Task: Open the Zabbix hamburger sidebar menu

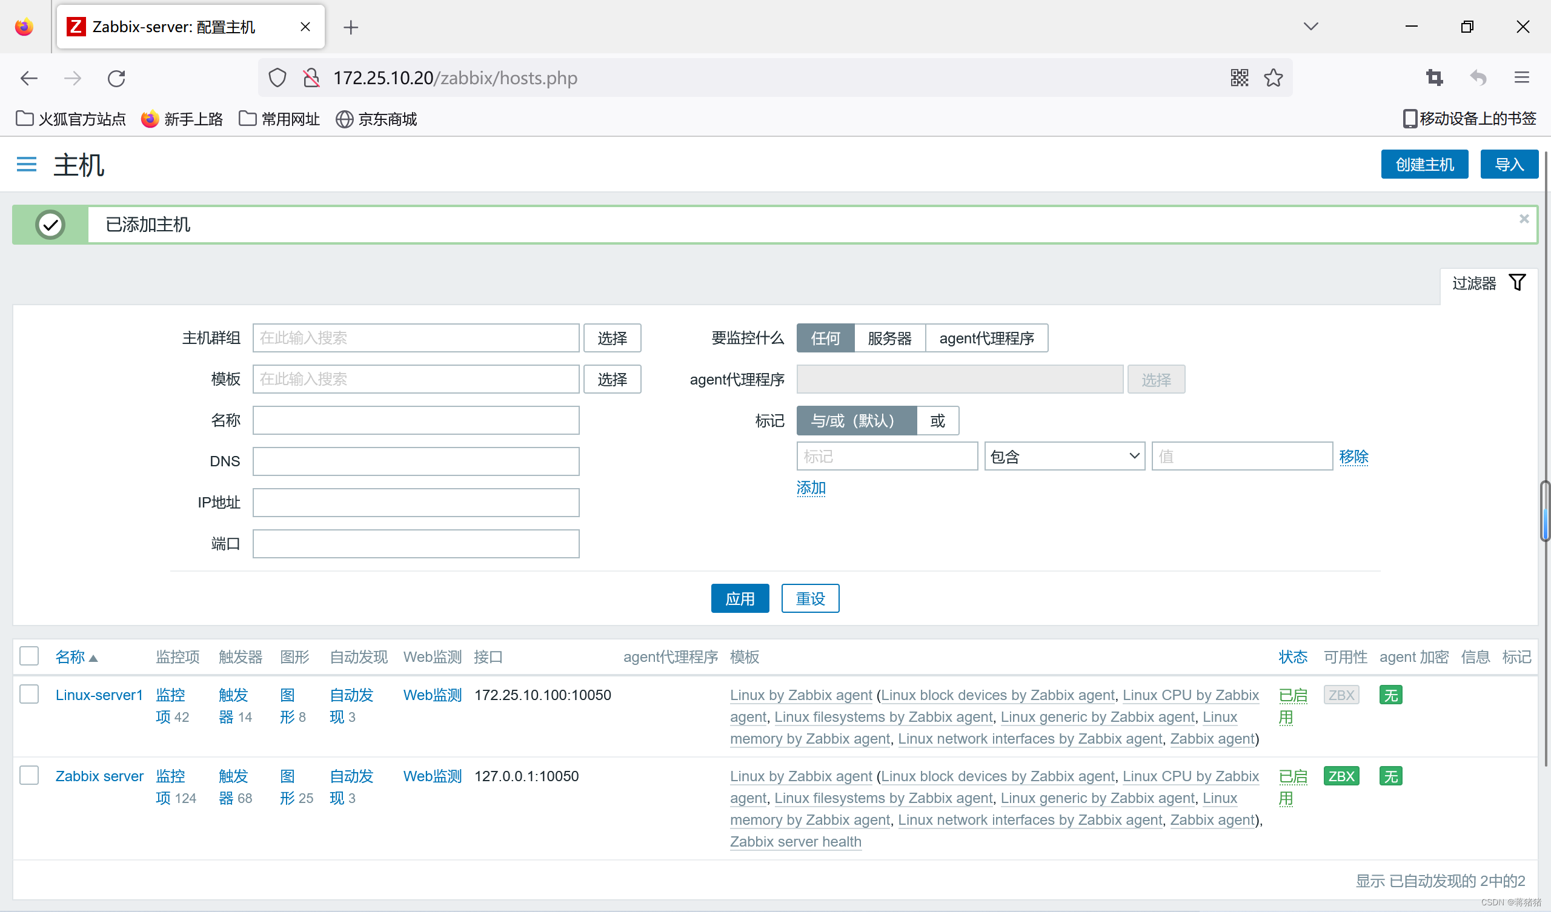Action: [x=27, y=164]
